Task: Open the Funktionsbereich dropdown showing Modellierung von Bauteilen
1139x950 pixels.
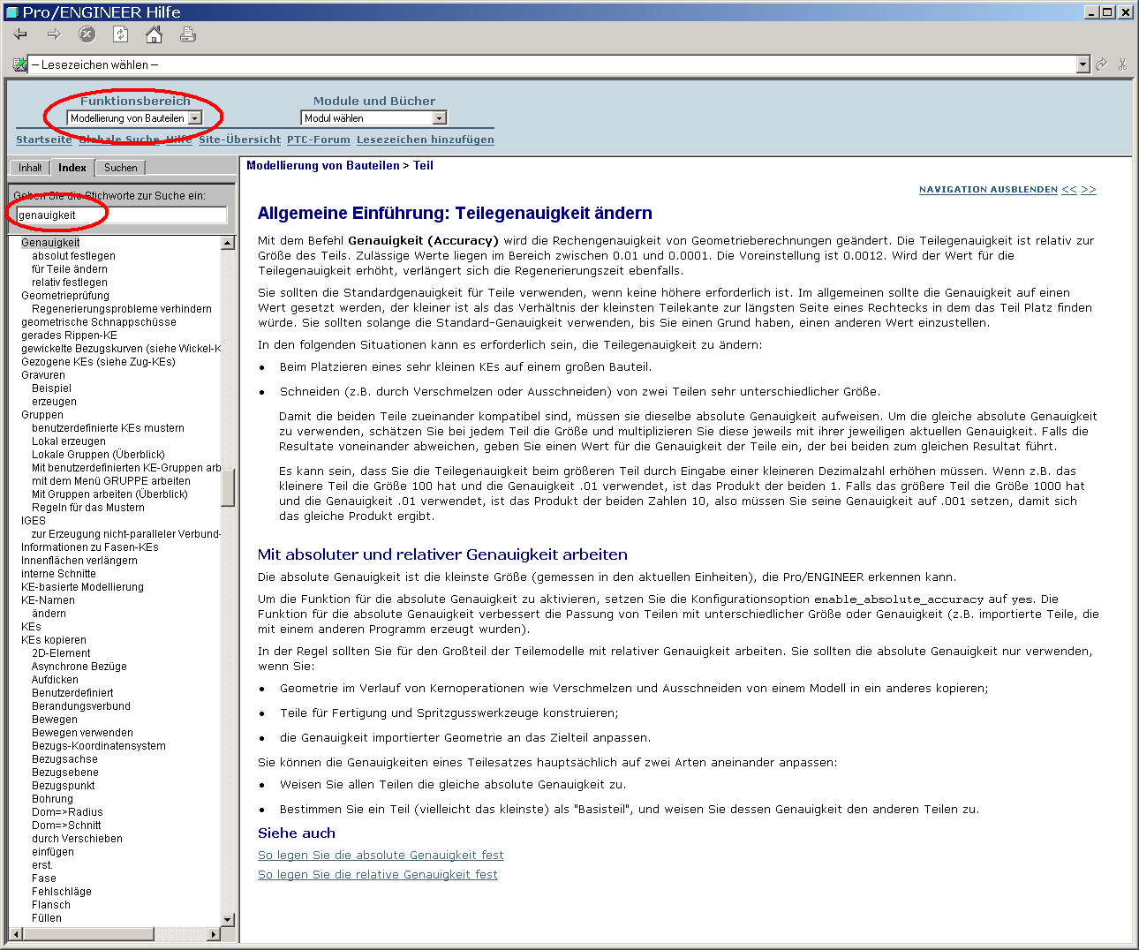Action: coord(135,118)
